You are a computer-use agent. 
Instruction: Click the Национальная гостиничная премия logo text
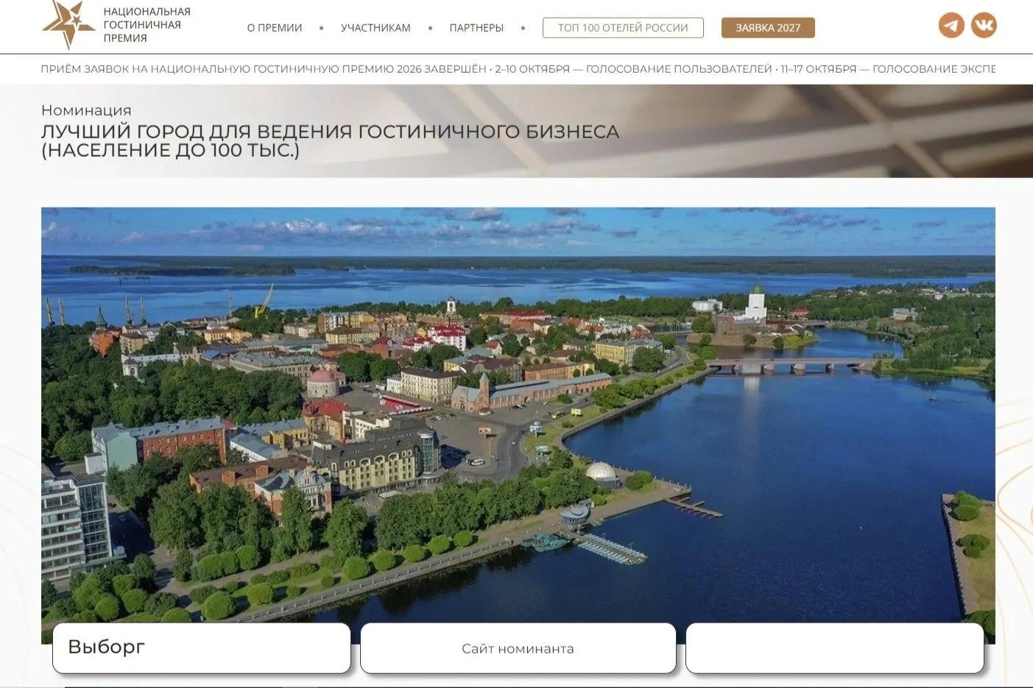tap(147, 25)
